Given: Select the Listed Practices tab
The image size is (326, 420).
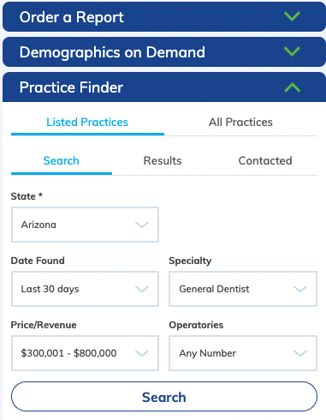Looking at the screenshot, I should pos(87,123).
